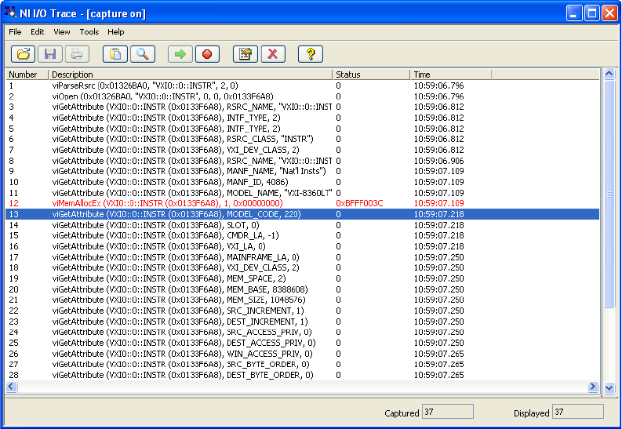Click the Open file toolbar icon
This screenshot has width=622, height=429.
coord(23,54)
